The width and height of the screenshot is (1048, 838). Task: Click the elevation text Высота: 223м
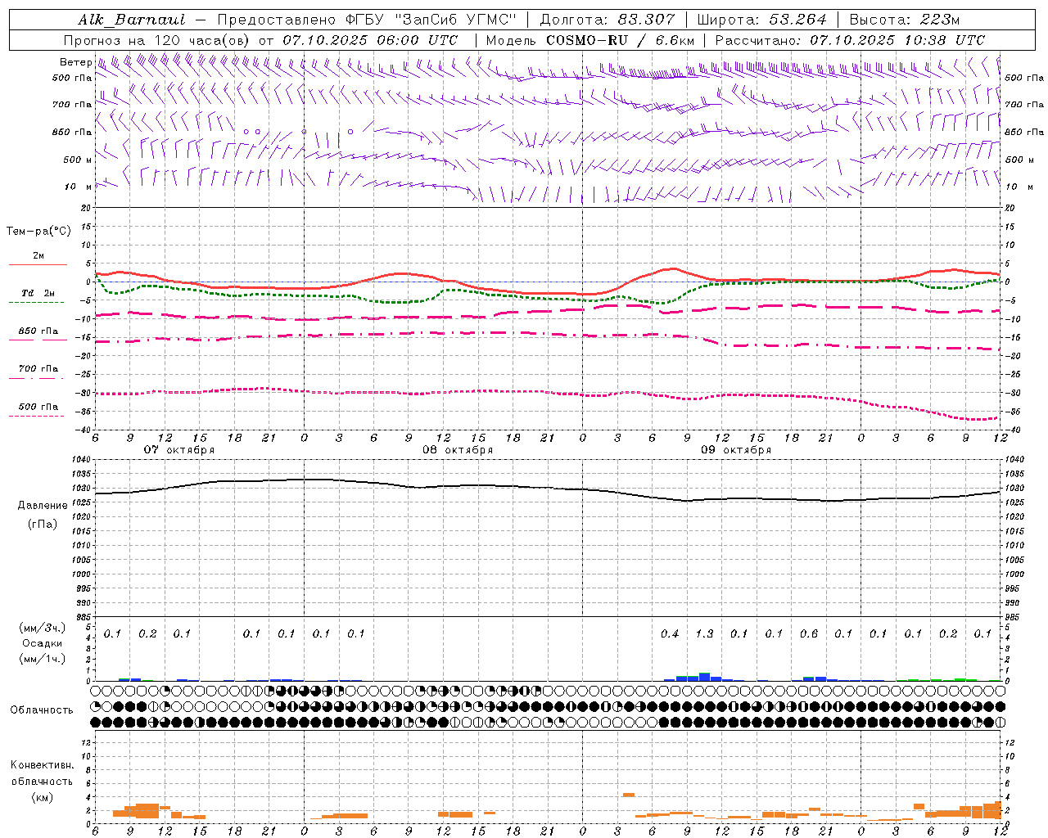point(904,20)
